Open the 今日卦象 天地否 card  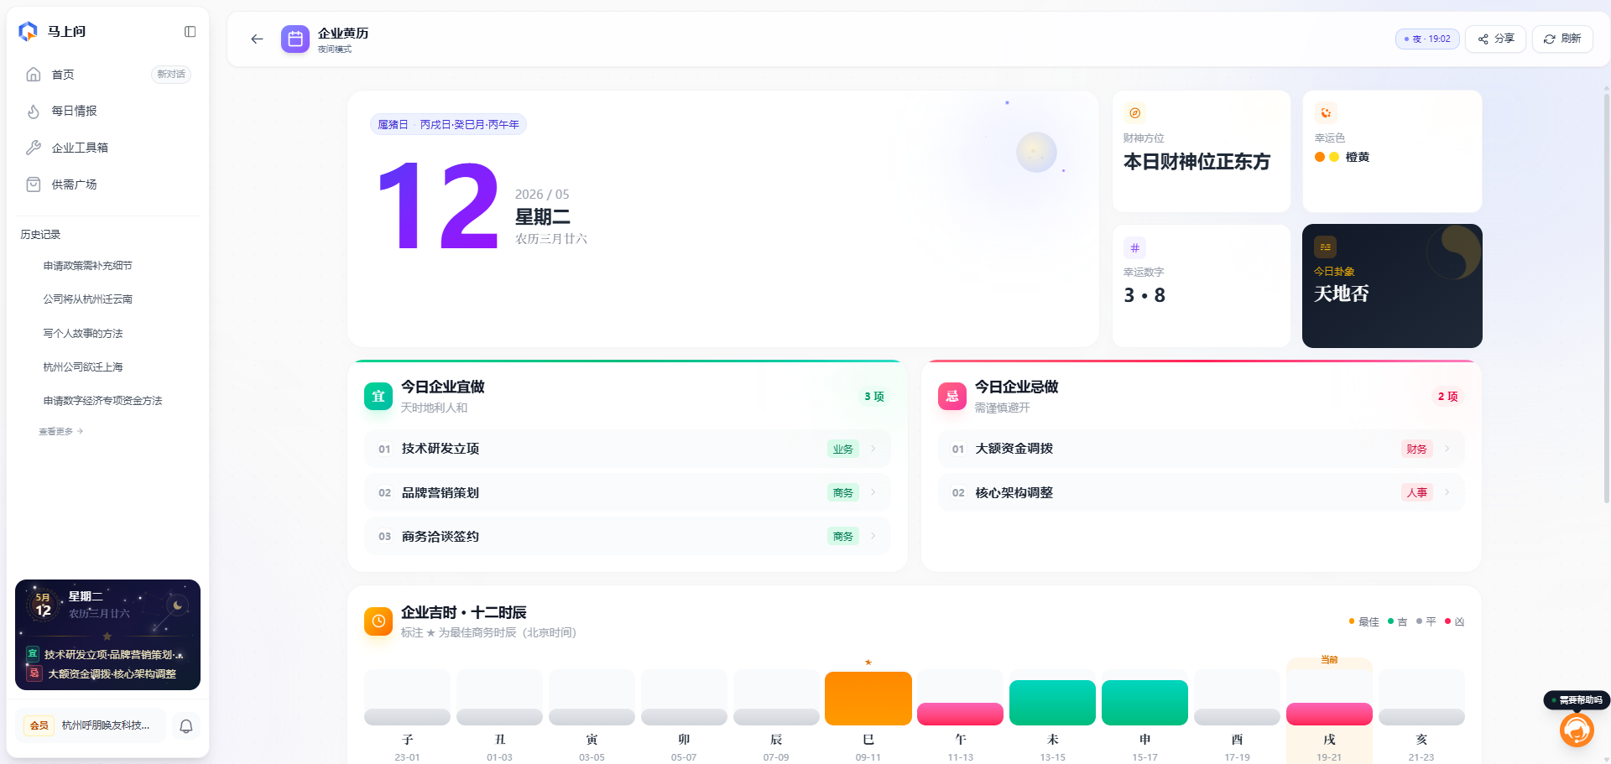coord(1392,286)
